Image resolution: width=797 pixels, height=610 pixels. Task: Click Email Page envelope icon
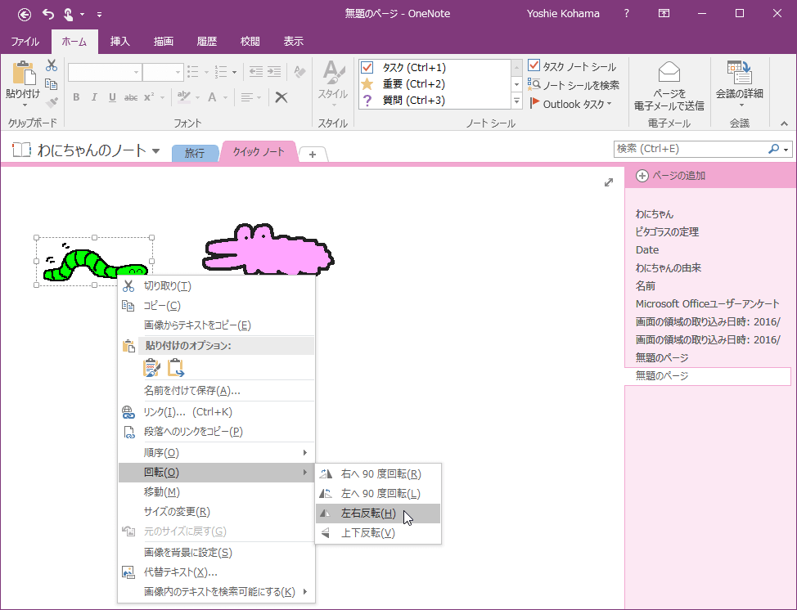coord(669,72)
